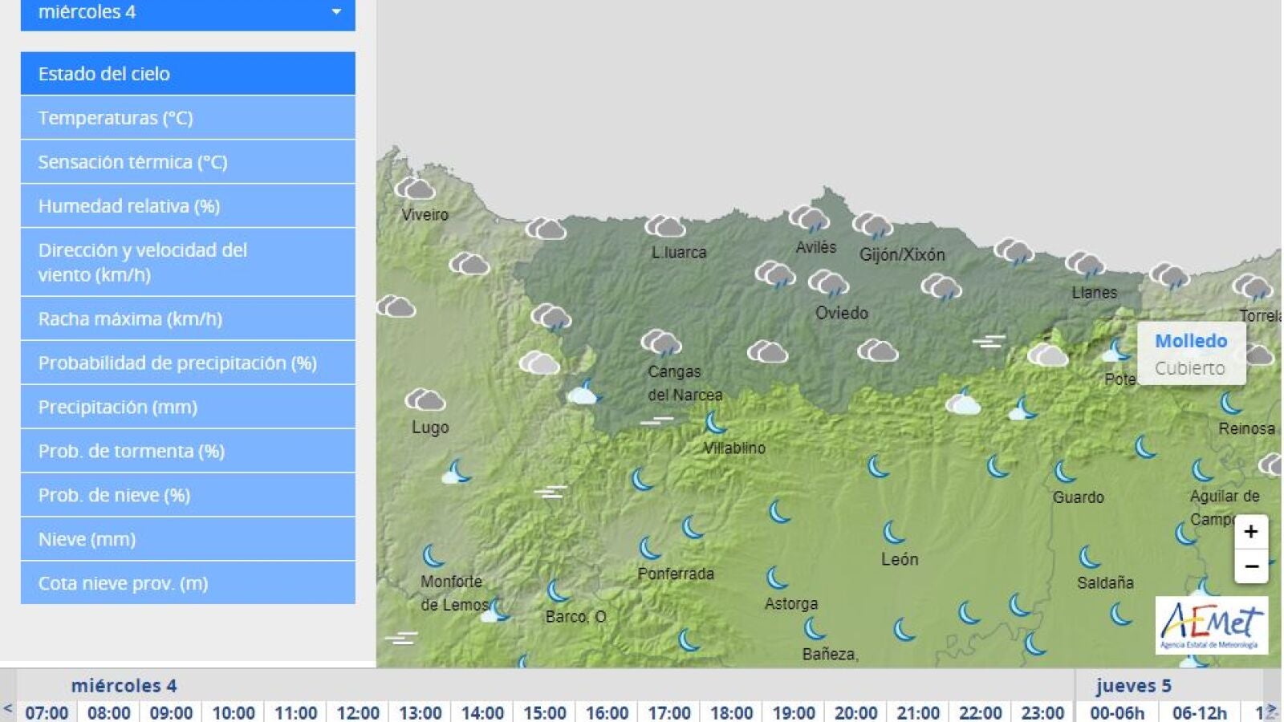Select Temperaturas (°C) layer

coord(188,118)
